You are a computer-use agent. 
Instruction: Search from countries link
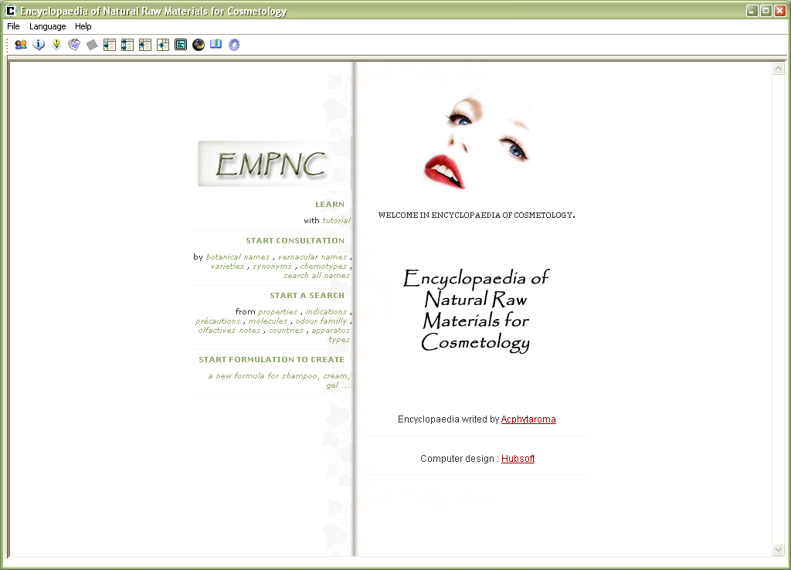(286, 331)
